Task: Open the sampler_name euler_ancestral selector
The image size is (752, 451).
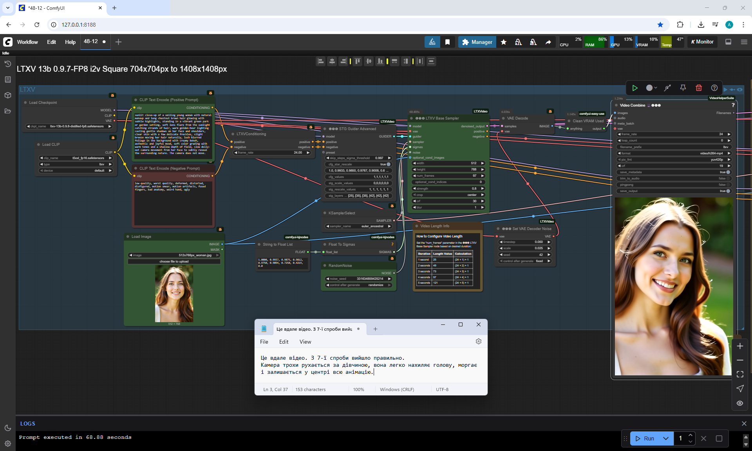Action: (358, 226)
